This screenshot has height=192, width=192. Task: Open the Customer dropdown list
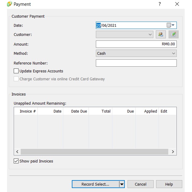(124, 34)
